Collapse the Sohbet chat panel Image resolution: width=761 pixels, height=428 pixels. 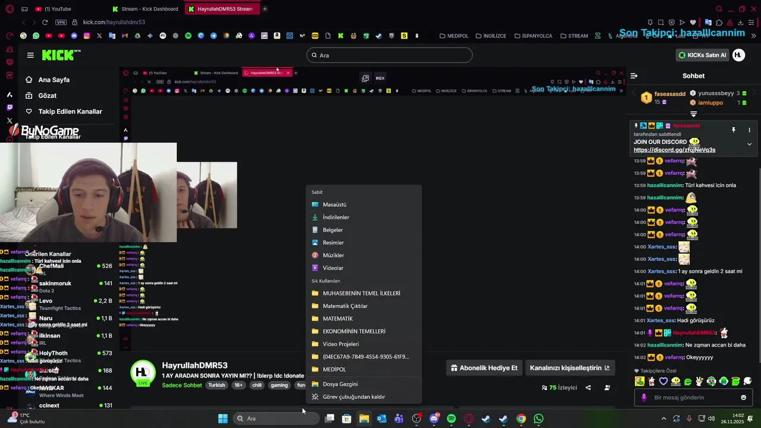point(634,76)
